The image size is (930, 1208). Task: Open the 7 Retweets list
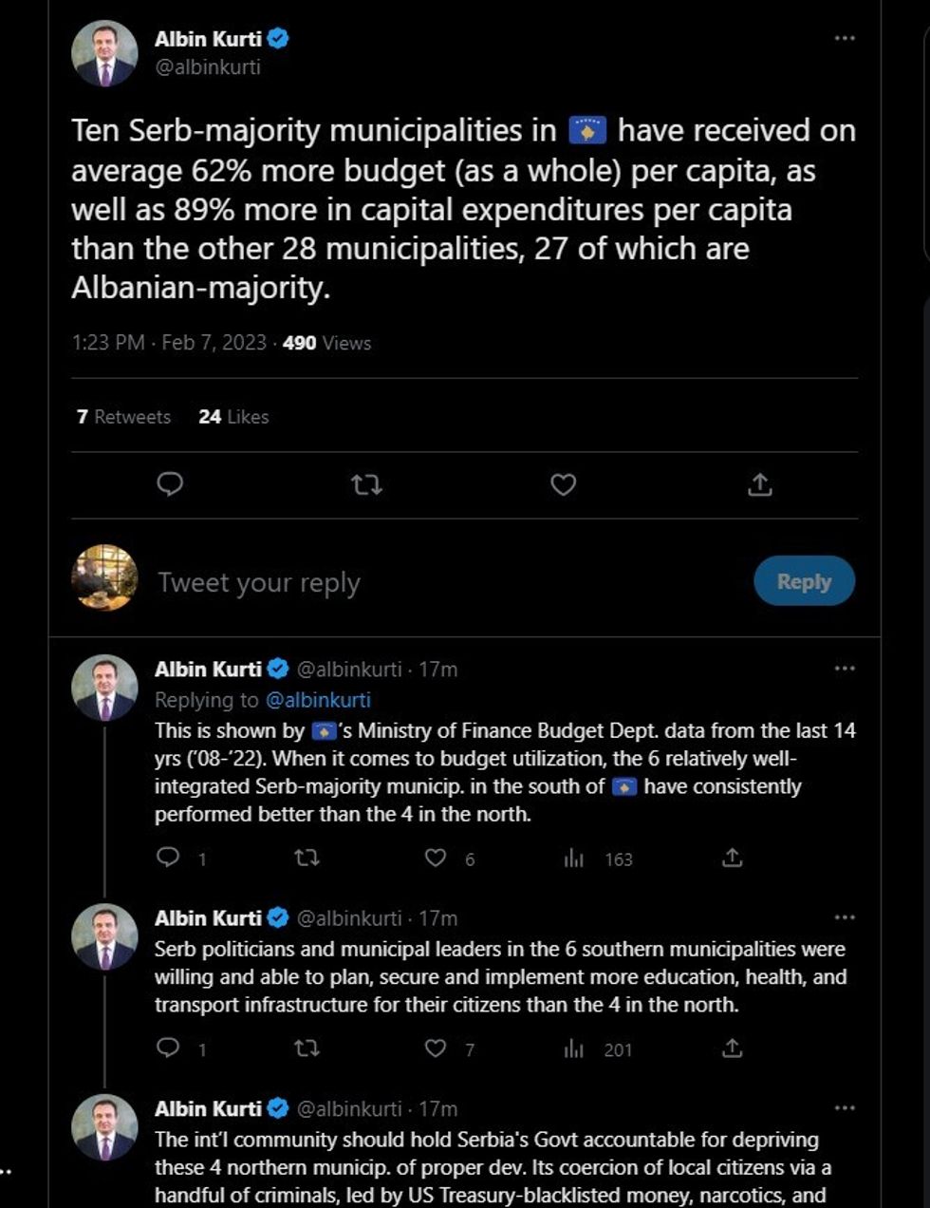pyautogui.click(x=123, y=417)
